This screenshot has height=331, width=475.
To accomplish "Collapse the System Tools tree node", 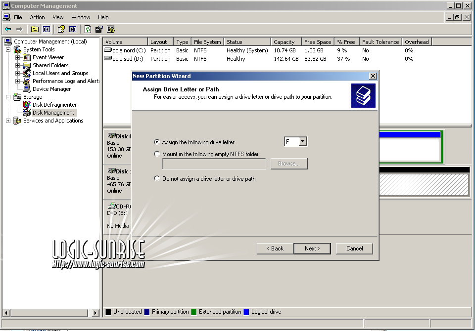I will click(x=8, y=49).
